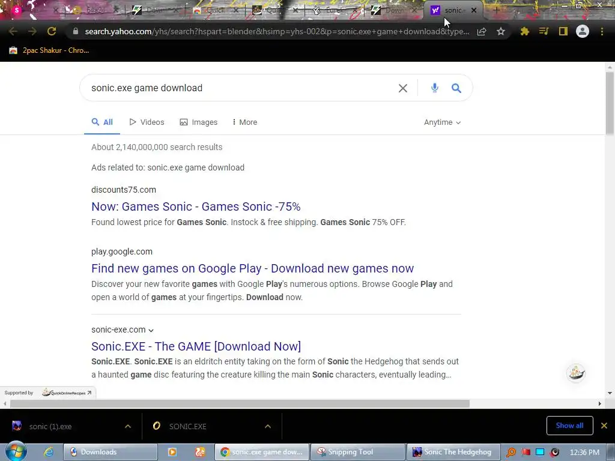This screenshot has height=461, width=615.
Task: Clear the search query with the X
Action: pyautogui.click(x=403, y=88)
